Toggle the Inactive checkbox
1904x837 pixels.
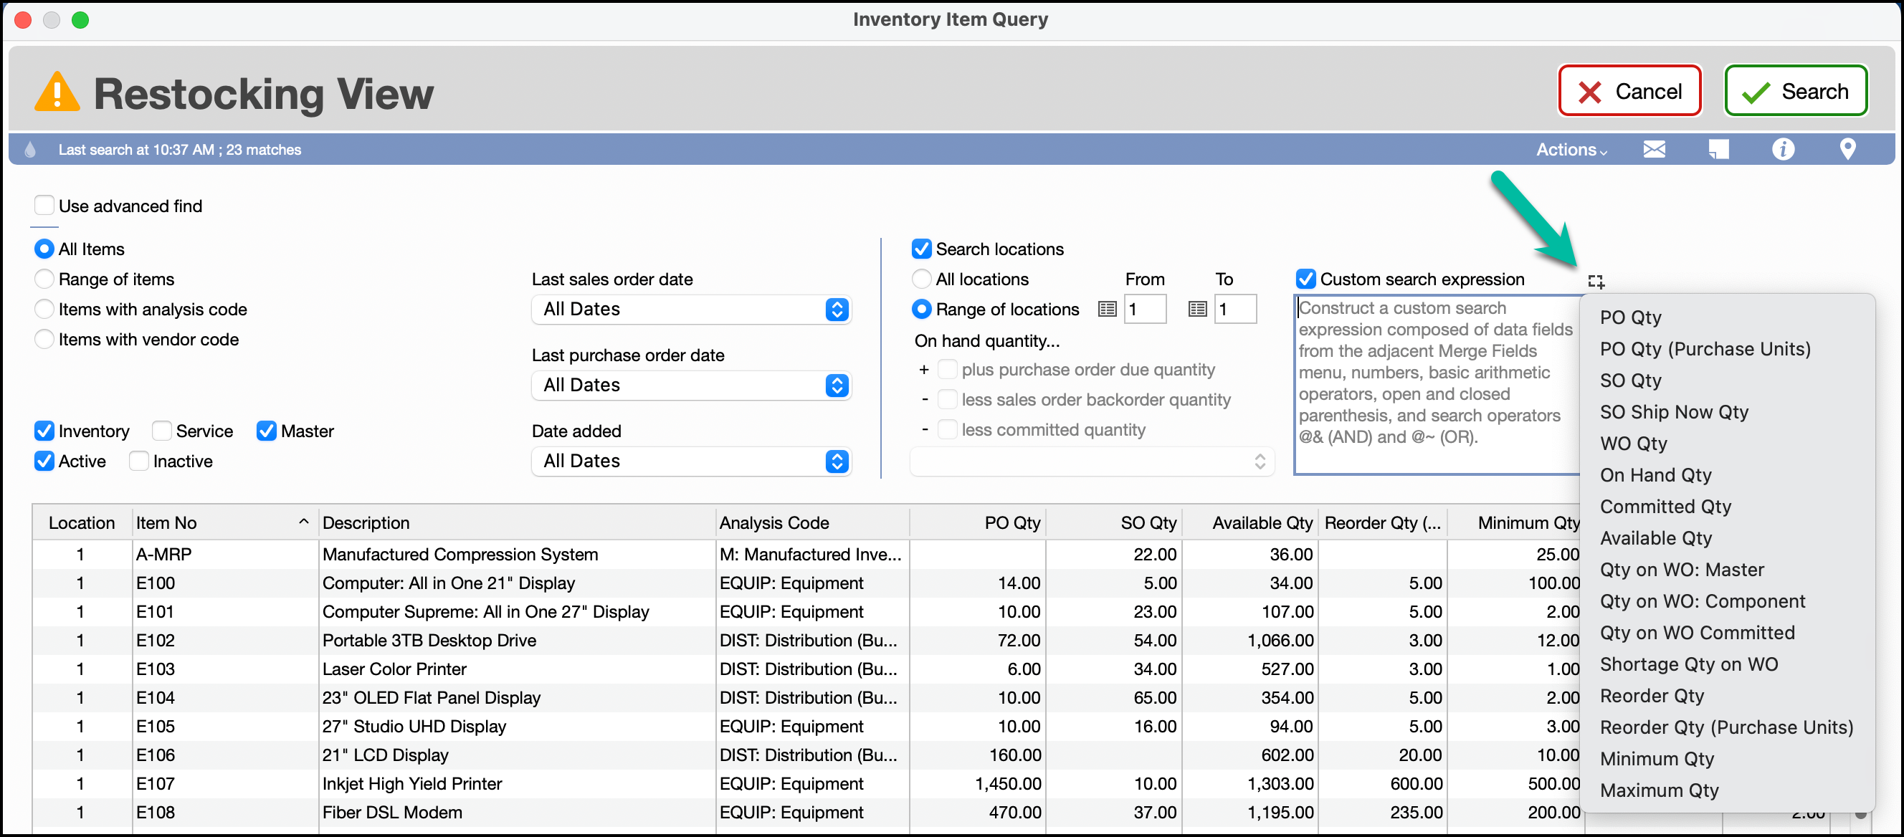point(139,461)
